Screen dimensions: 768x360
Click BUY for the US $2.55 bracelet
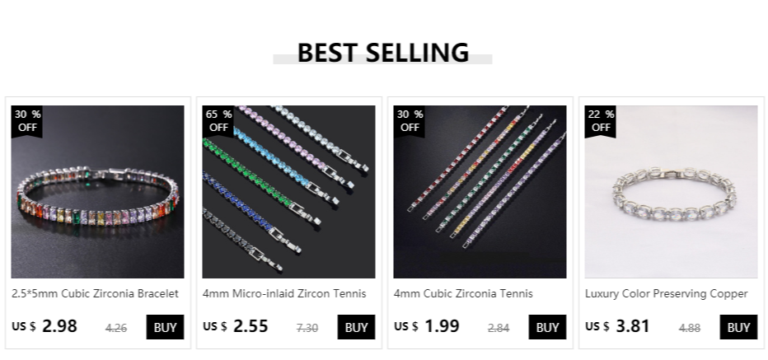(x=356, y=327)
